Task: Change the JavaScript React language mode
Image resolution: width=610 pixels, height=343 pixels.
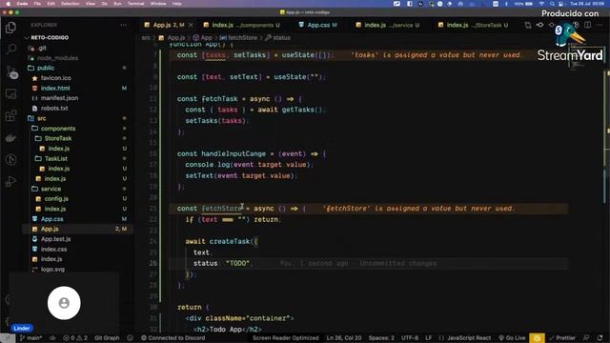Action: pyautogui.click(x=464, y=338)
